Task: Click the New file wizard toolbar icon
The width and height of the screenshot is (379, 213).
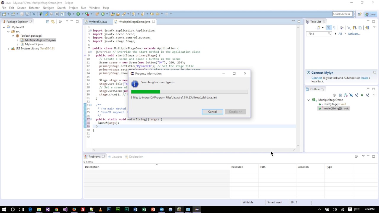Action: pos(4,14)
